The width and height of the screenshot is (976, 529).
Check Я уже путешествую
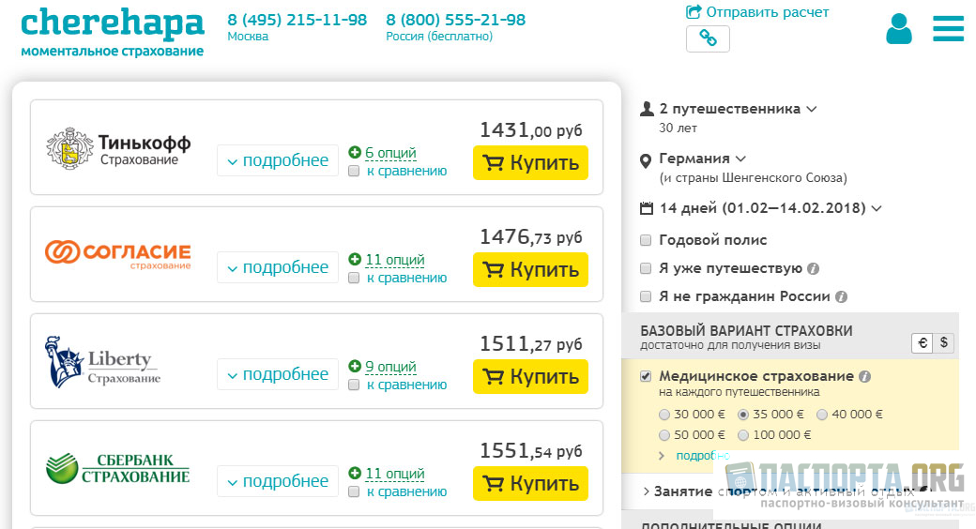[646, 269]
